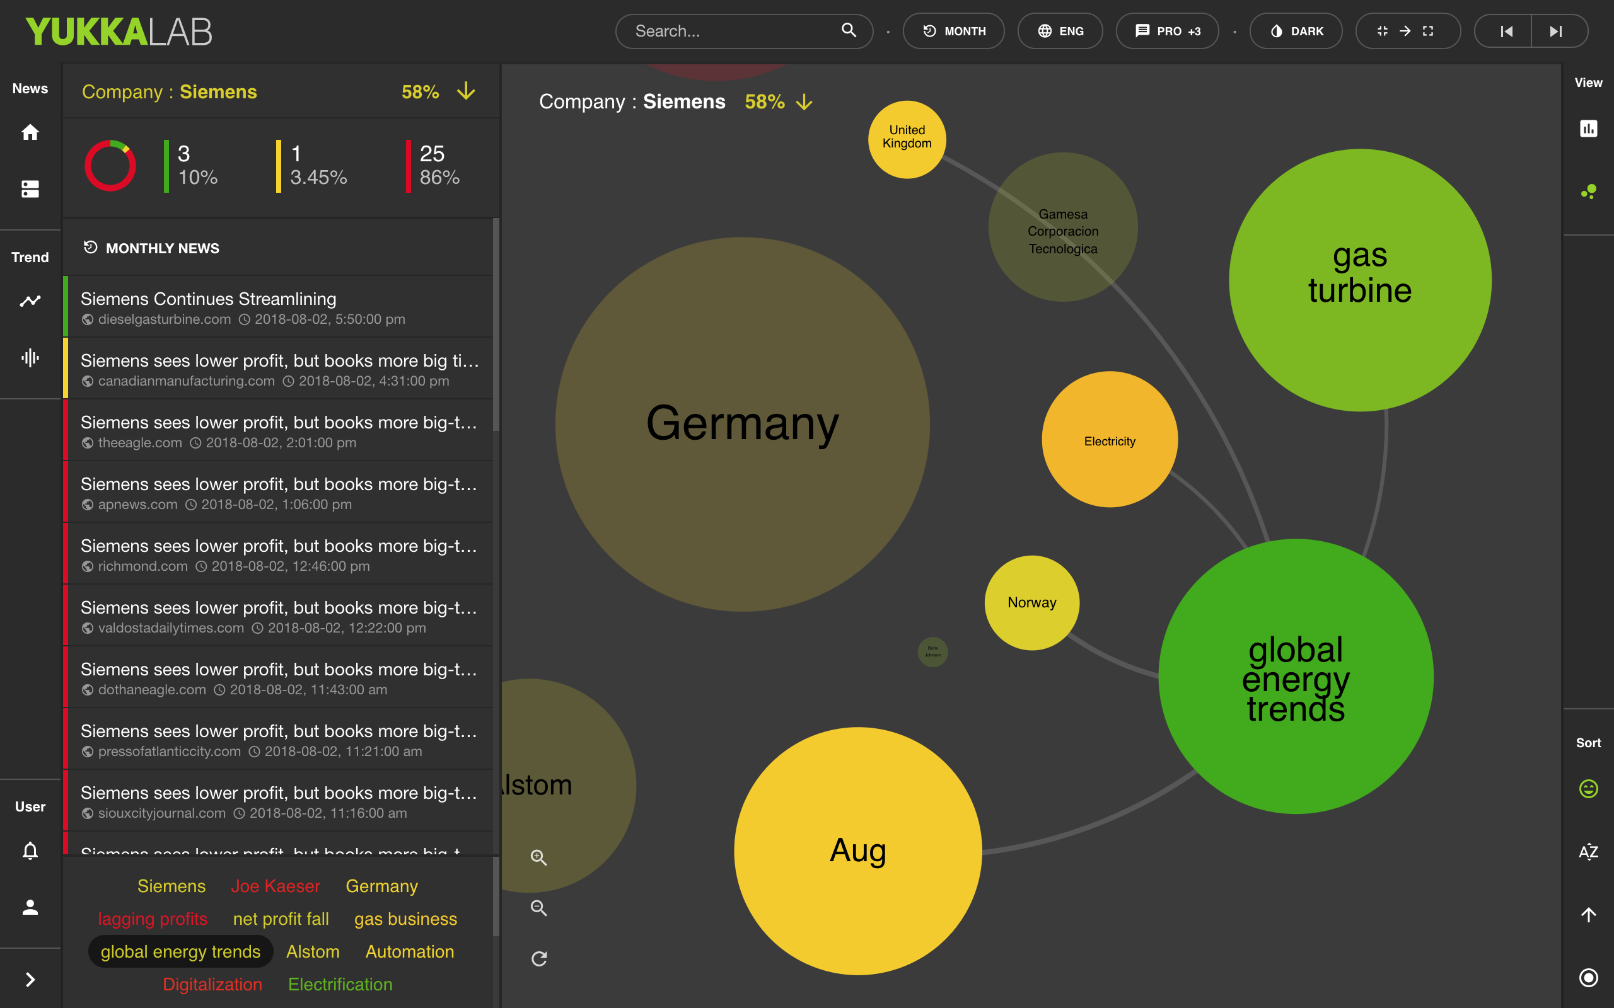Open the news list view icon
This screenshot has width=1614, height=1008.
[x=30, y=190]
